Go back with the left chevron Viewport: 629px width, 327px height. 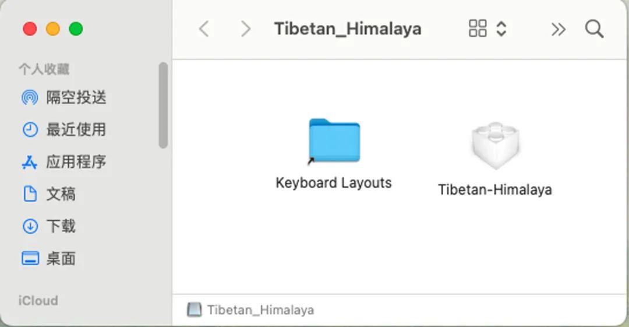pos(204,29)
